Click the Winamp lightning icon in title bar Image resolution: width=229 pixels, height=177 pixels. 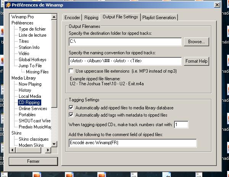[x=8, y=5]
